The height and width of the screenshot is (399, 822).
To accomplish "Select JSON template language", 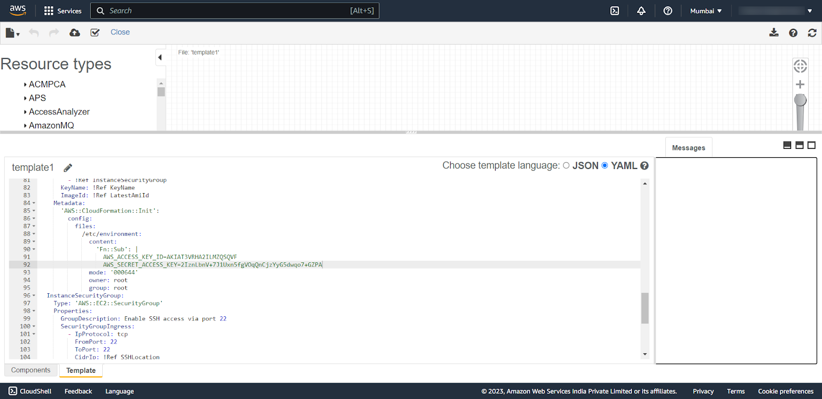I will [x=566, y=165].
